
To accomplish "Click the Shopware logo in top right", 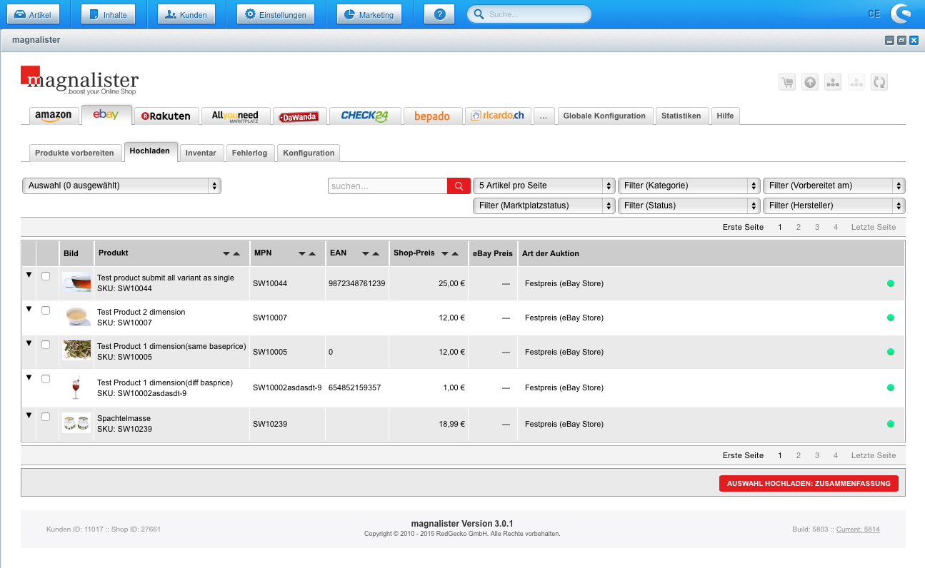I will (901, 14).
